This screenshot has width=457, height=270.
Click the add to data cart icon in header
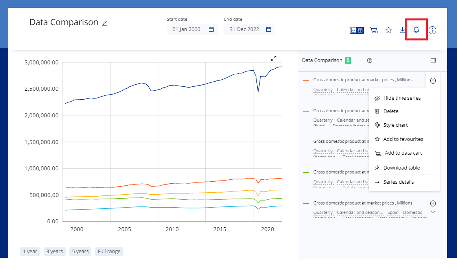(x=374, y=30)
